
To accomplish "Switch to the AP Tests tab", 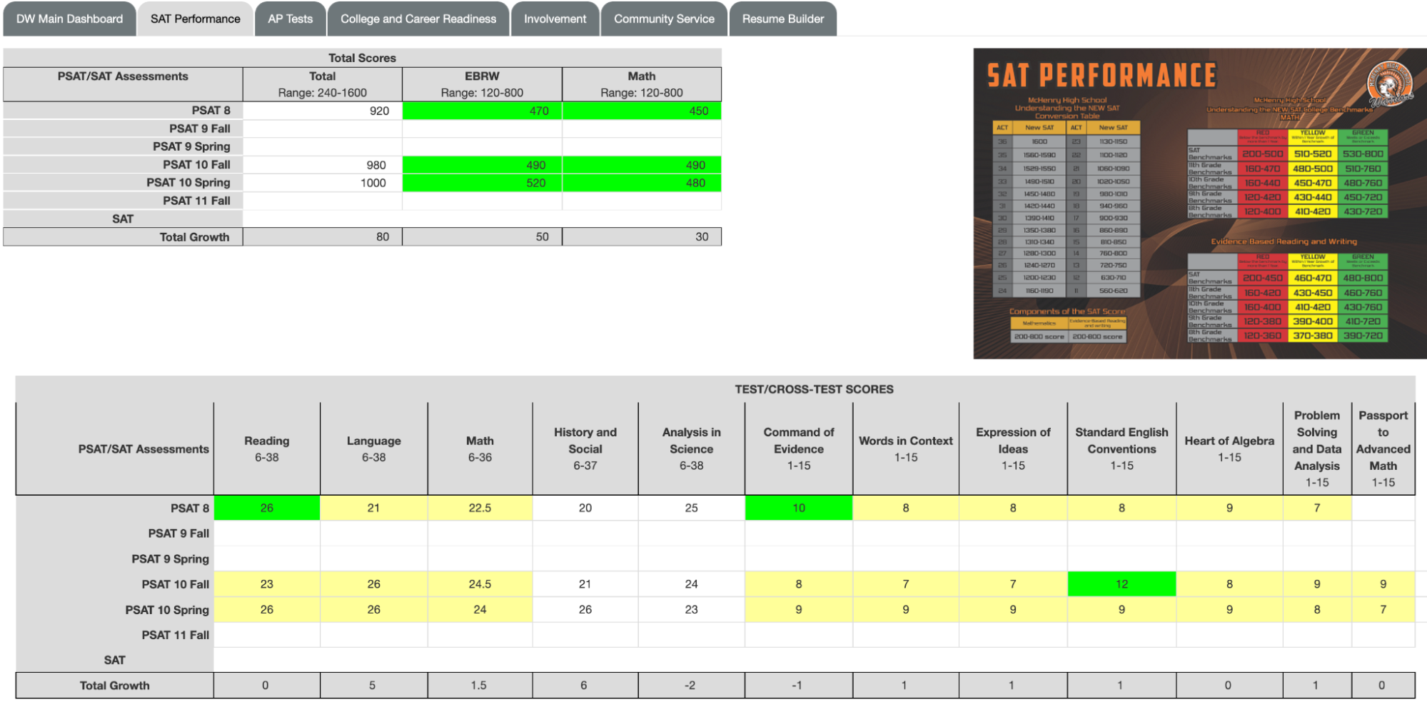I will pos(290,19).
